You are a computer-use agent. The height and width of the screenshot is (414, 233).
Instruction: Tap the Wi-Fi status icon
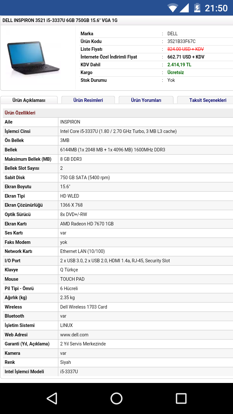click(173, 8)
